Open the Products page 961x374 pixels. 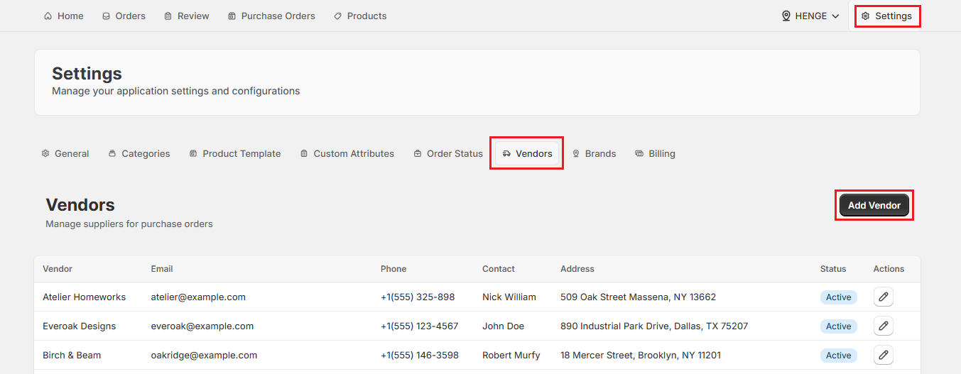[x=360, y=16]
